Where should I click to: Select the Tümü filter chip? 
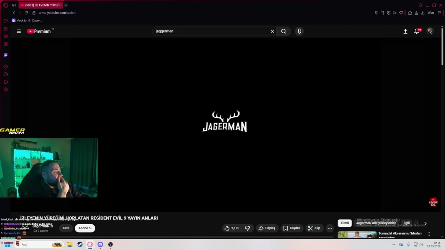[345, 223]
